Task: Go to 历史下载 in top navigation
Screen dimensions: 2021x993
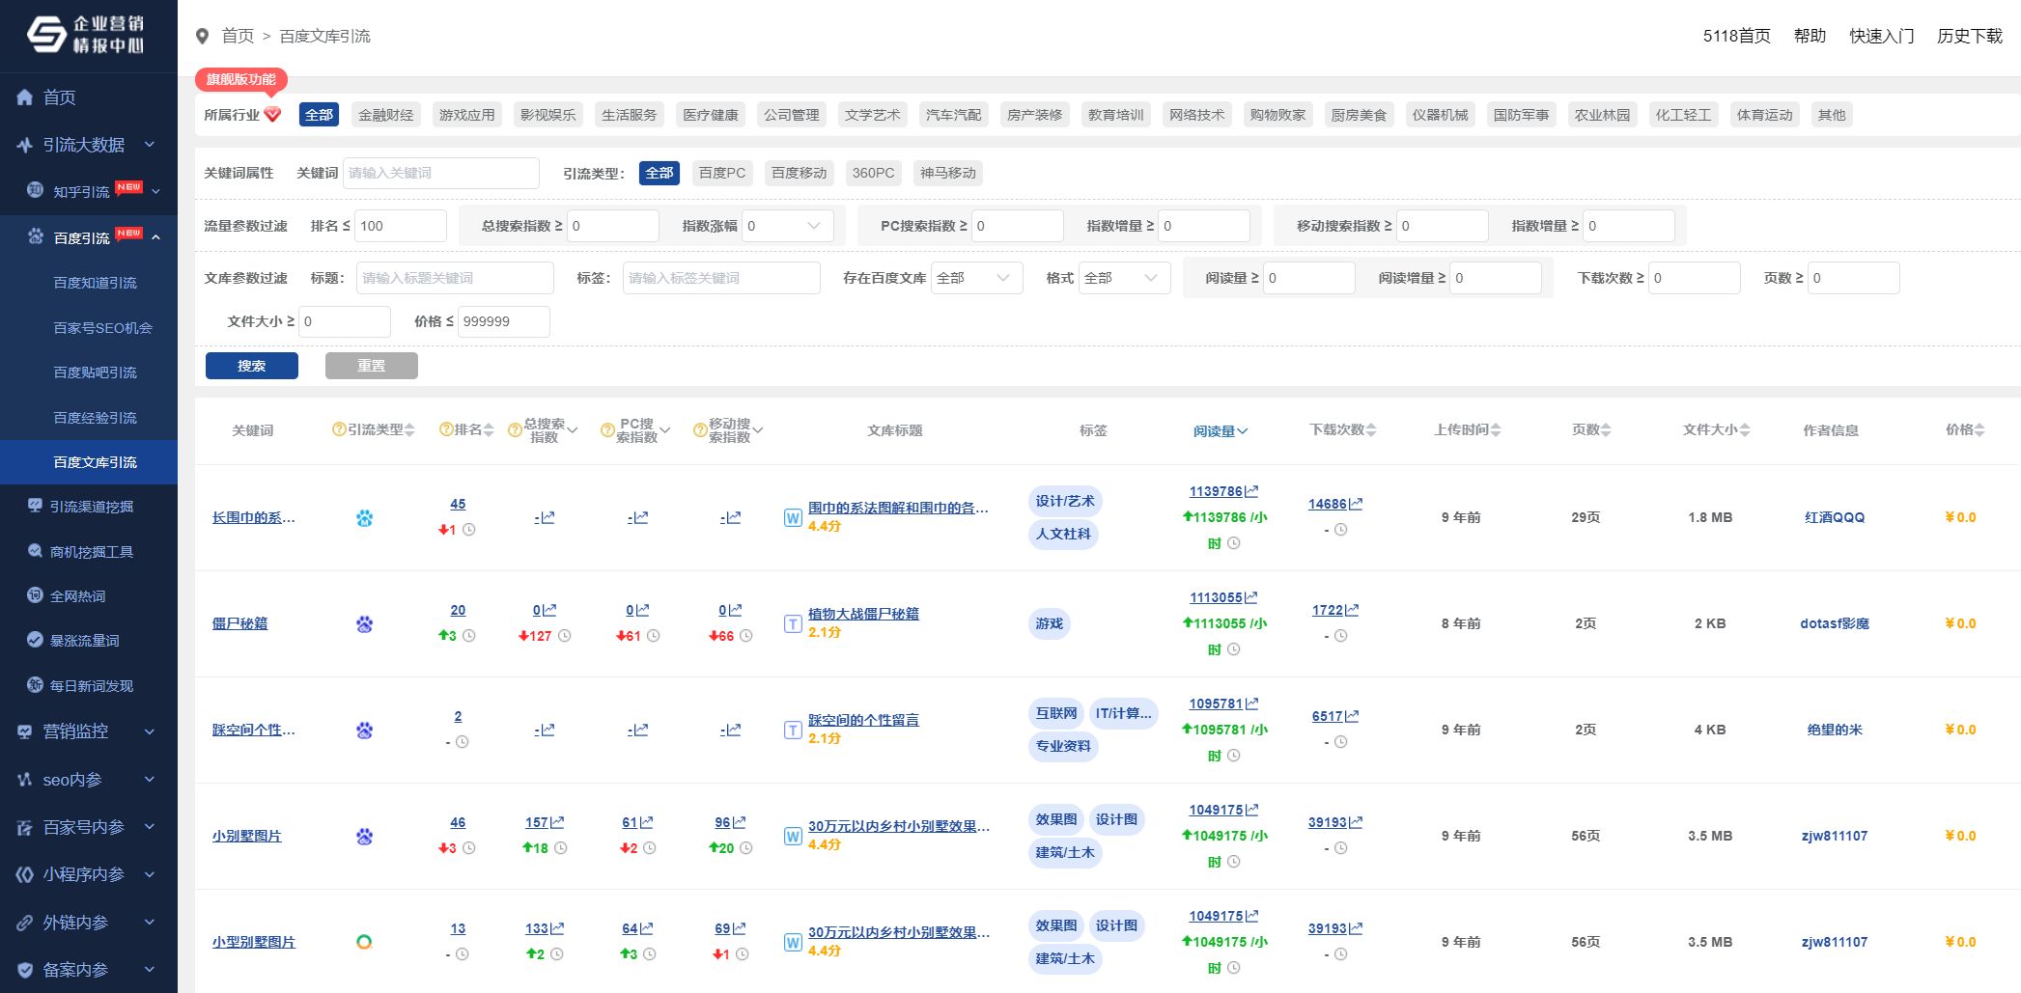Action: (1969, 36)
